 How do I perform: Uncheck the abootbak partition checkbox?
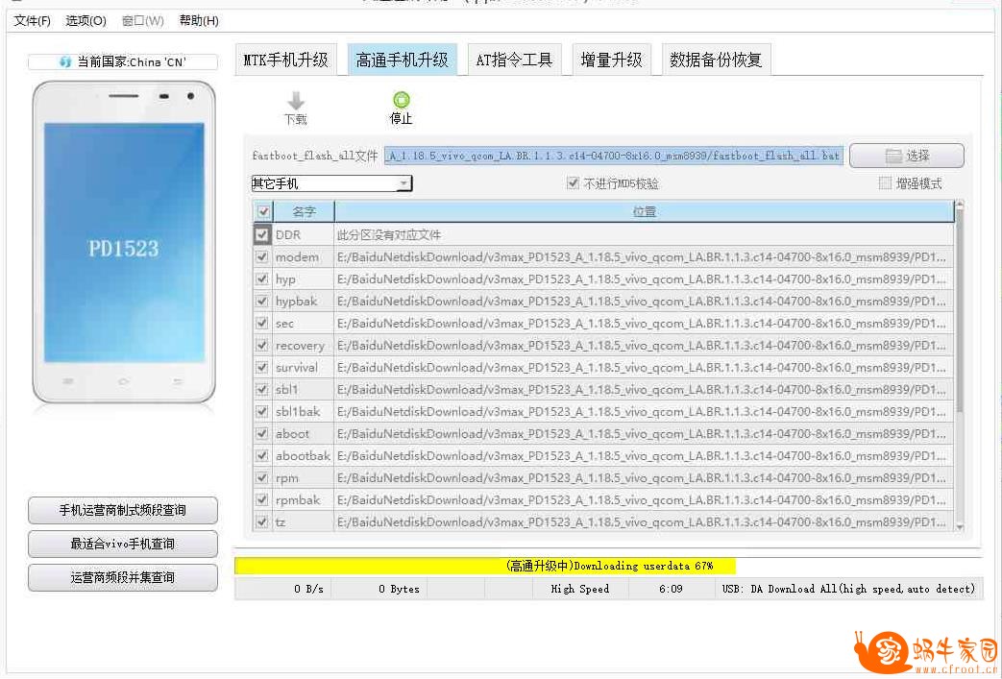tap(262, 455)
